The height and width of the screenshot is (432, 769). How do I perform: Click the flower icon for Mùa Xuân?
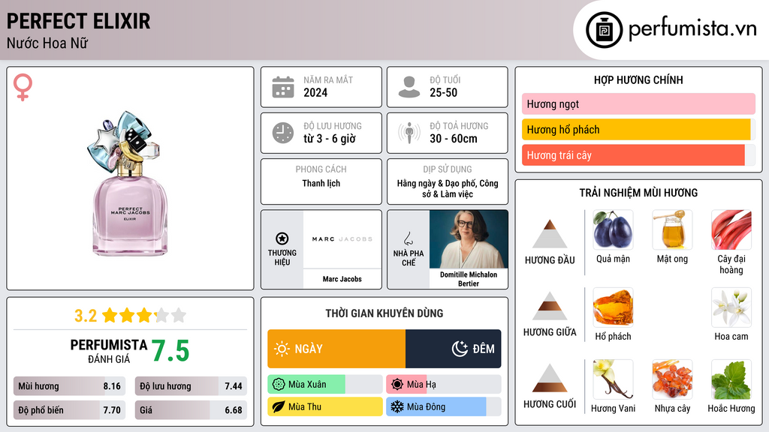pyautogui.click(x=279, y=385)
